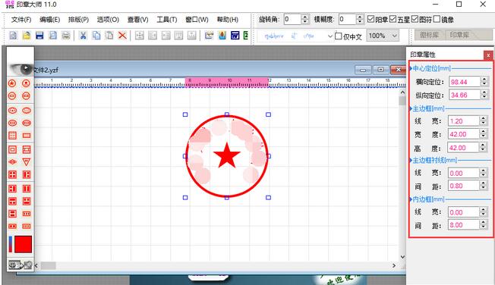Image resolution: width=495 pixels, height=285 pixels.
Task: Select the triangle stamp shape tool
Action: [x=27, y=162]
